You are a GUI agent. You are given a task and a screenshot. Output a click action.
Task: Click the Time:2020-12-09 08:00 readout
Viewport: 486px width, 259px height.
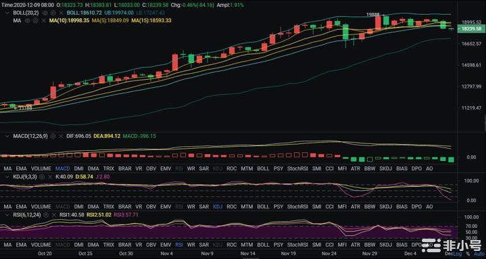coord(28,5)
